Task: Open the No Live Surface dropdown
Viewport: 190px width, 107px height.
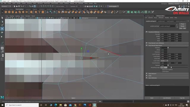Action: pyautogui.click(x=60, y=6)
